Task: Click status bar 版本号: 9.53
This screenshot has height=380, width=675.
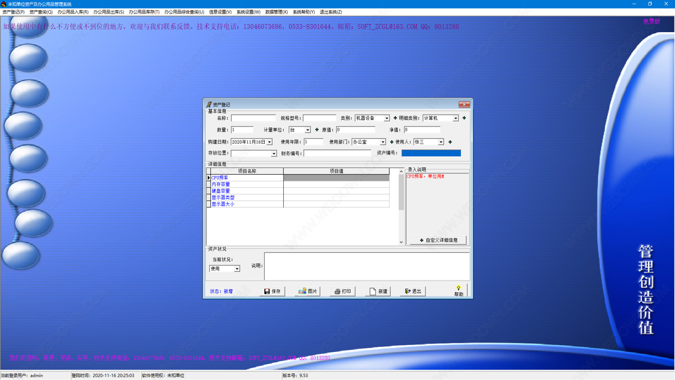Action: (x=295, y=376)
